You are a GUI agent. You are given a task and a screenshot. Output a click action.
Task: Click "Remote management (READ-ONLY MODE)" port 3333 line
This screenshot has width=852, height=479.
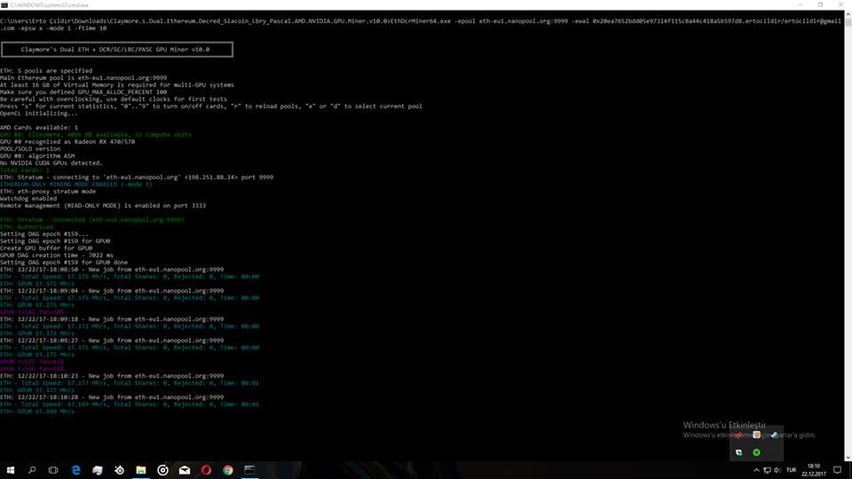(103, 206)
